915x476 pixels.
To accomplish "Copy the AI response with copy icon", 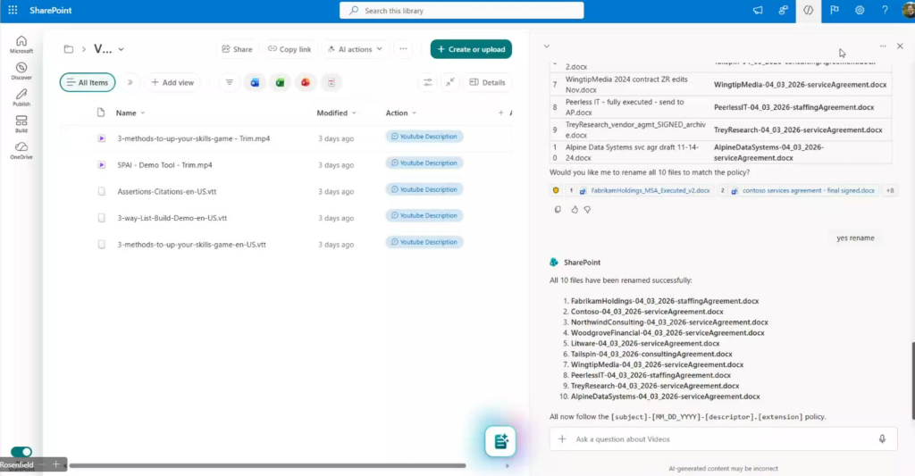I will click(558, 210).
